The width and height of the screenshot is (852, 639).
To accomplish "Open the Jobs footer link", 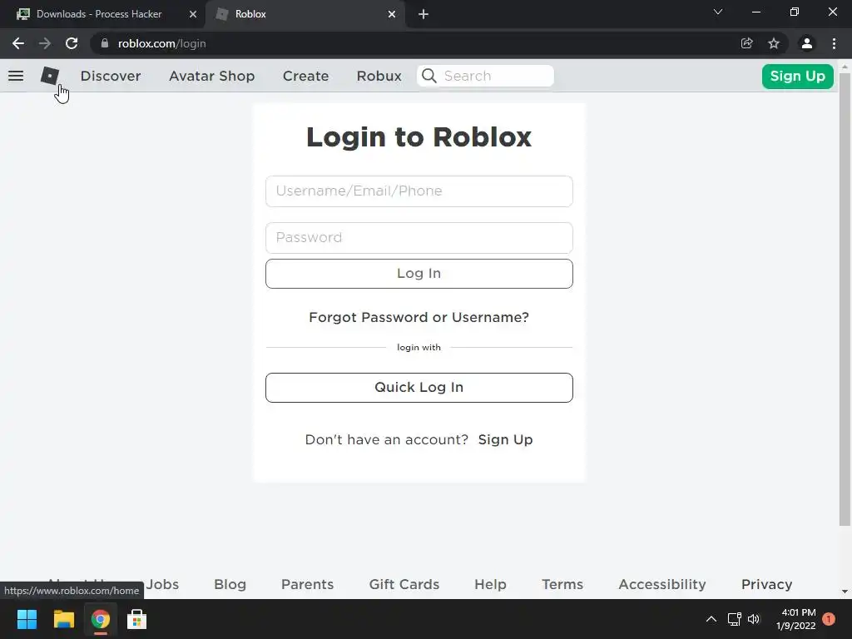I will coord(162,585).
